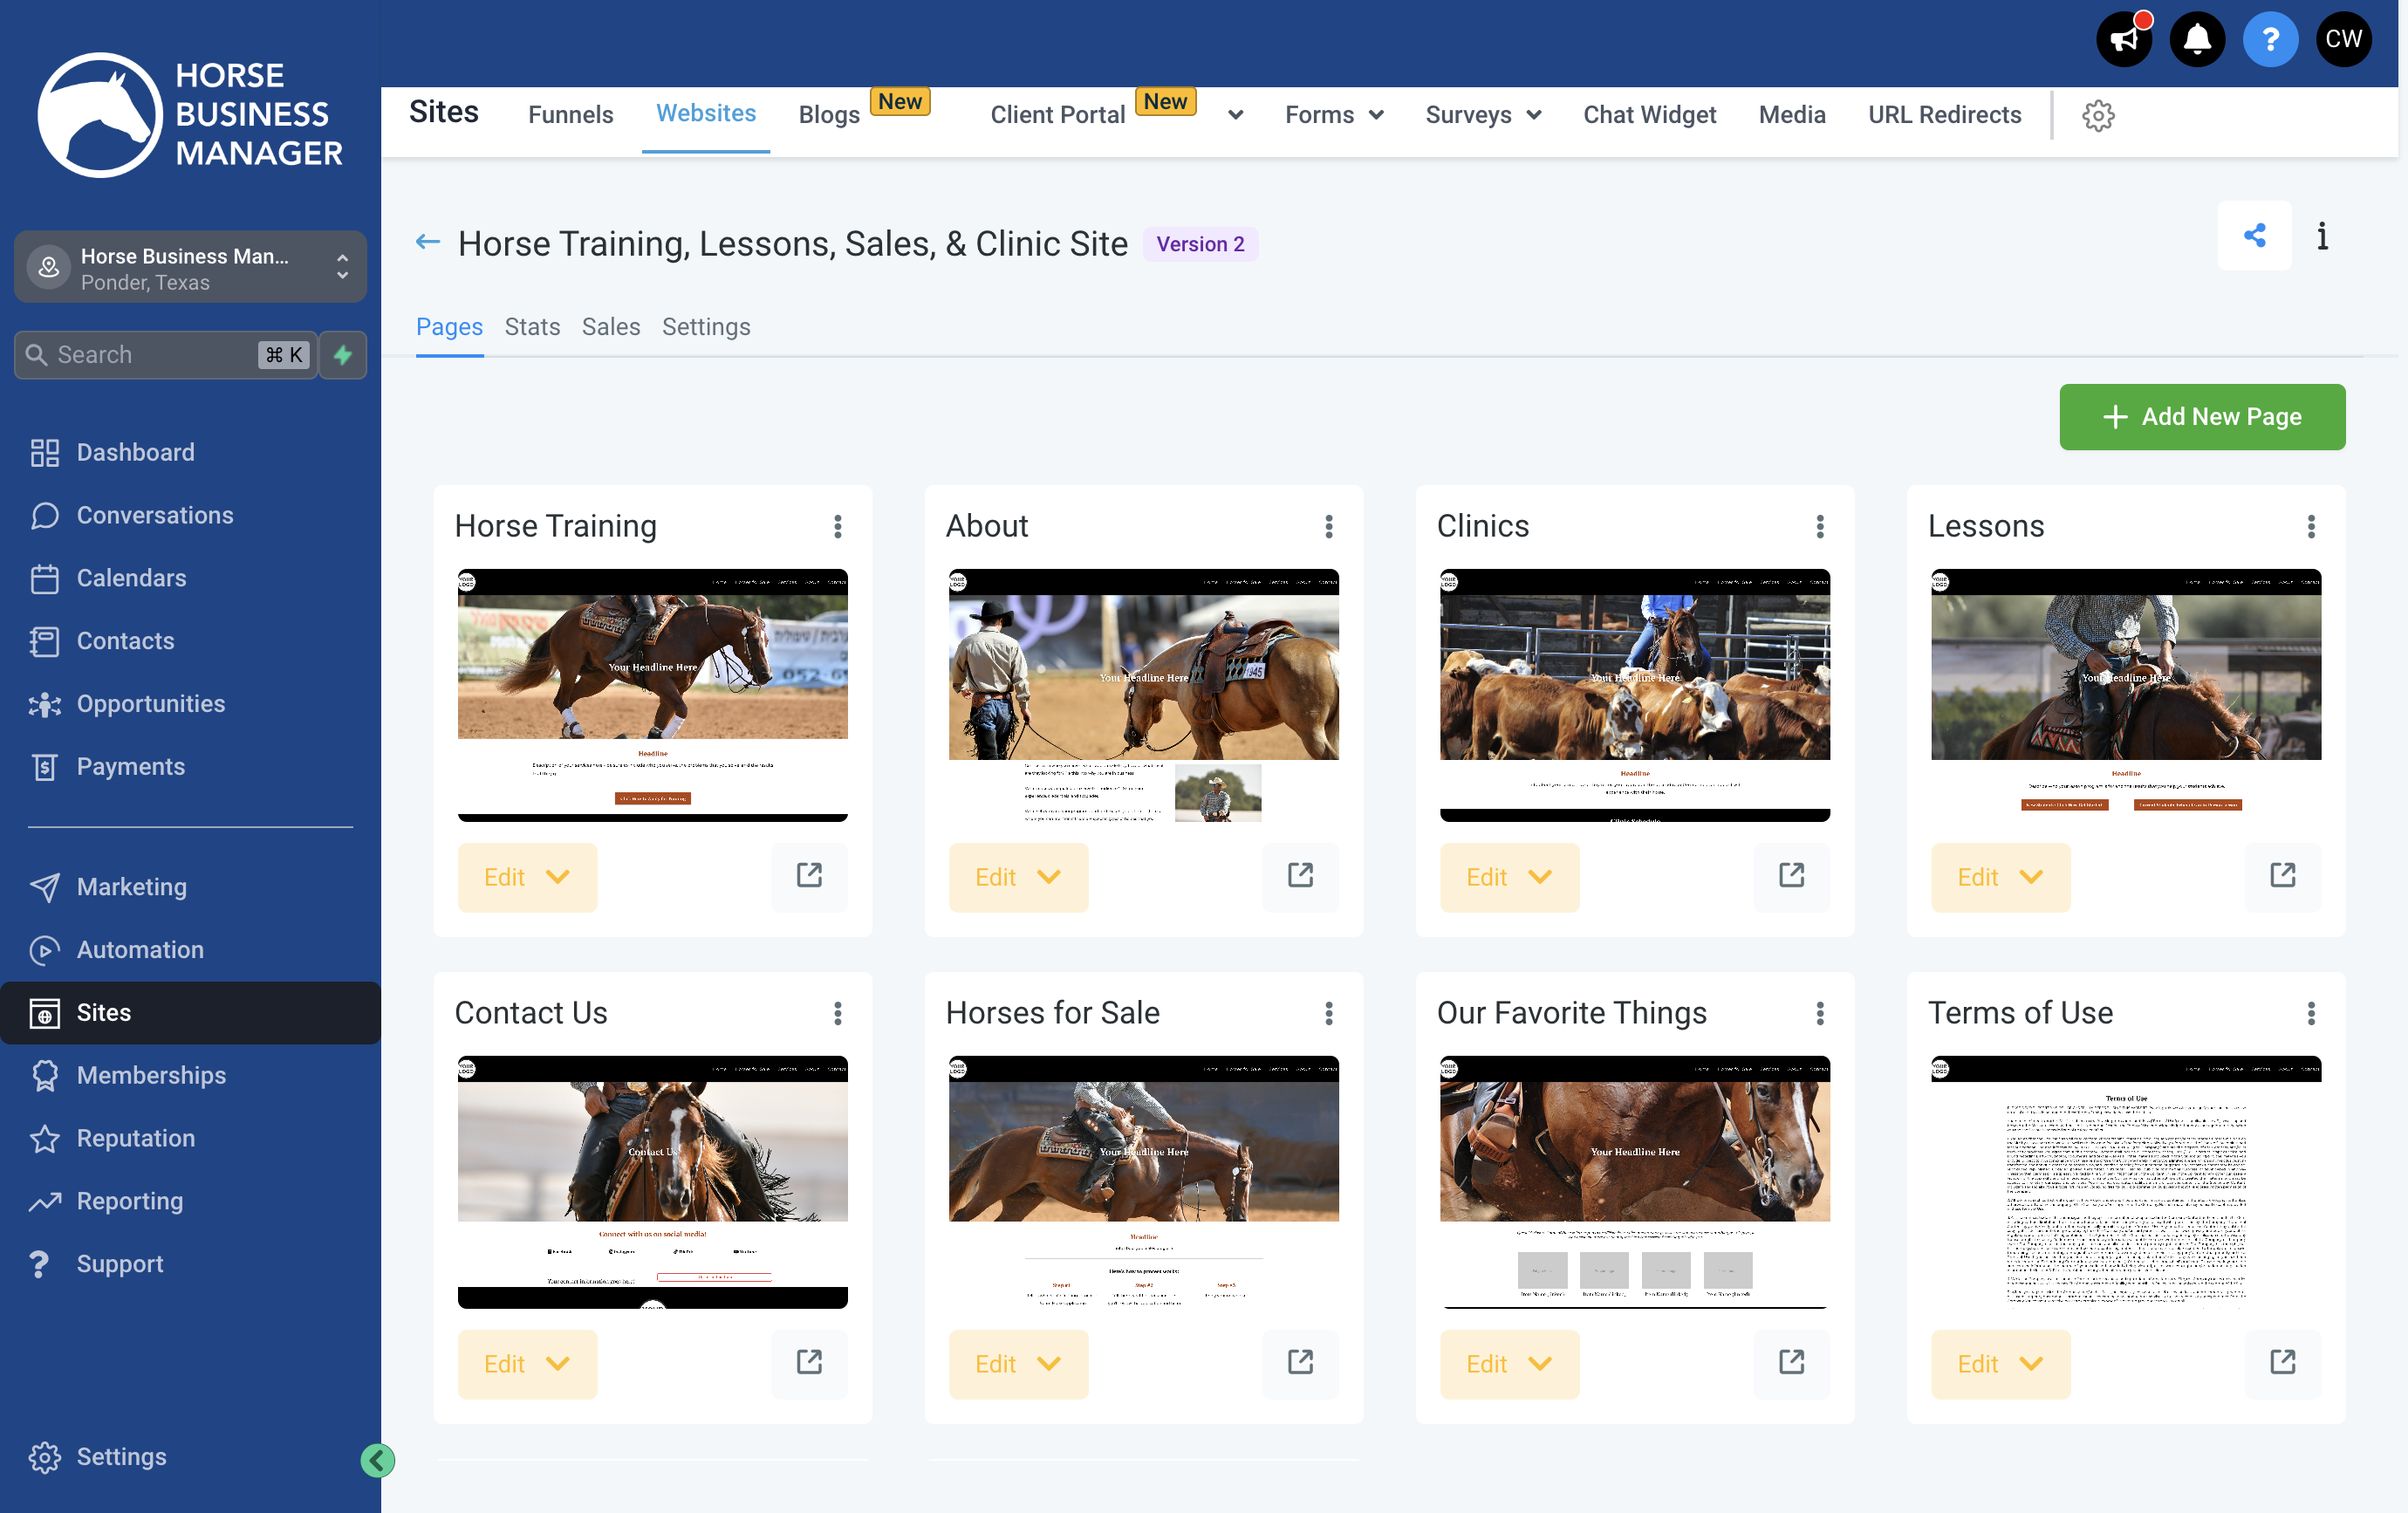Open three-dot menu on Our Favorite Things
This screenshot has width=2408, height=1513.
[x=1820, y=1014]
